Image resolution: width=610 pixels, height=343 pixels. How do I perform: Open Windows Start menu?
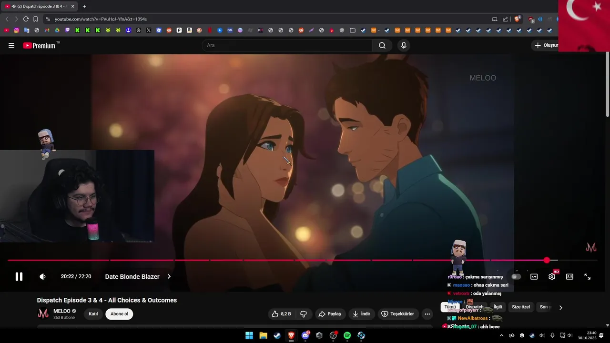coord(249,335)
